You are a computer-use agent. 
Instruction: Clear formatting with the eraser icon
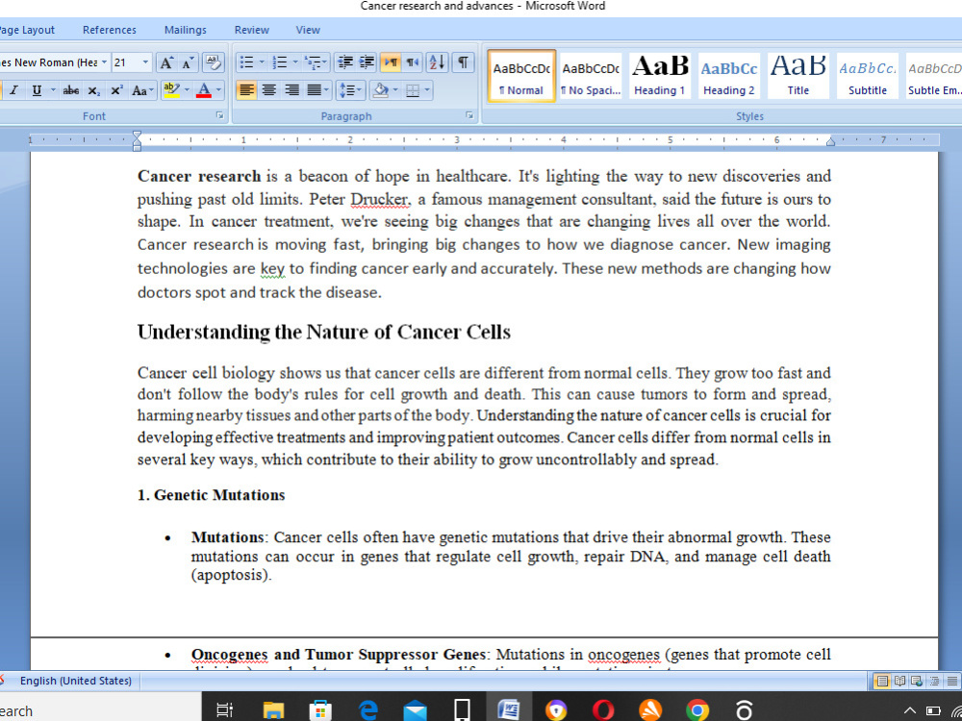[213, 62]
